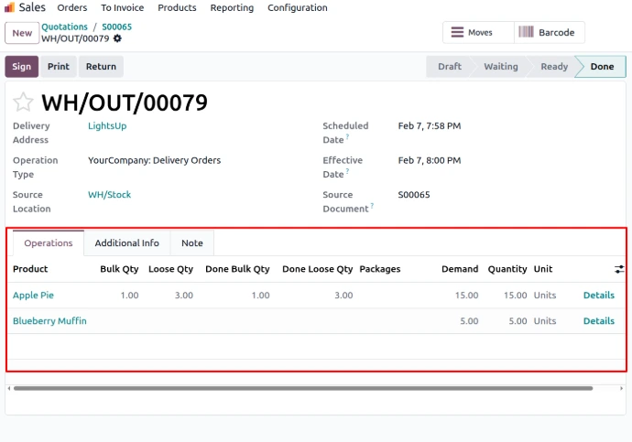Click the Sales app logo icon
Viewport: 632px width, 442px height.
point(9,7)
